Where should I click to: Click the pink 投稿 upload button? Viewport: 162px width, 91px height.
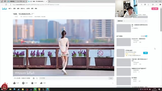point(155,9)
